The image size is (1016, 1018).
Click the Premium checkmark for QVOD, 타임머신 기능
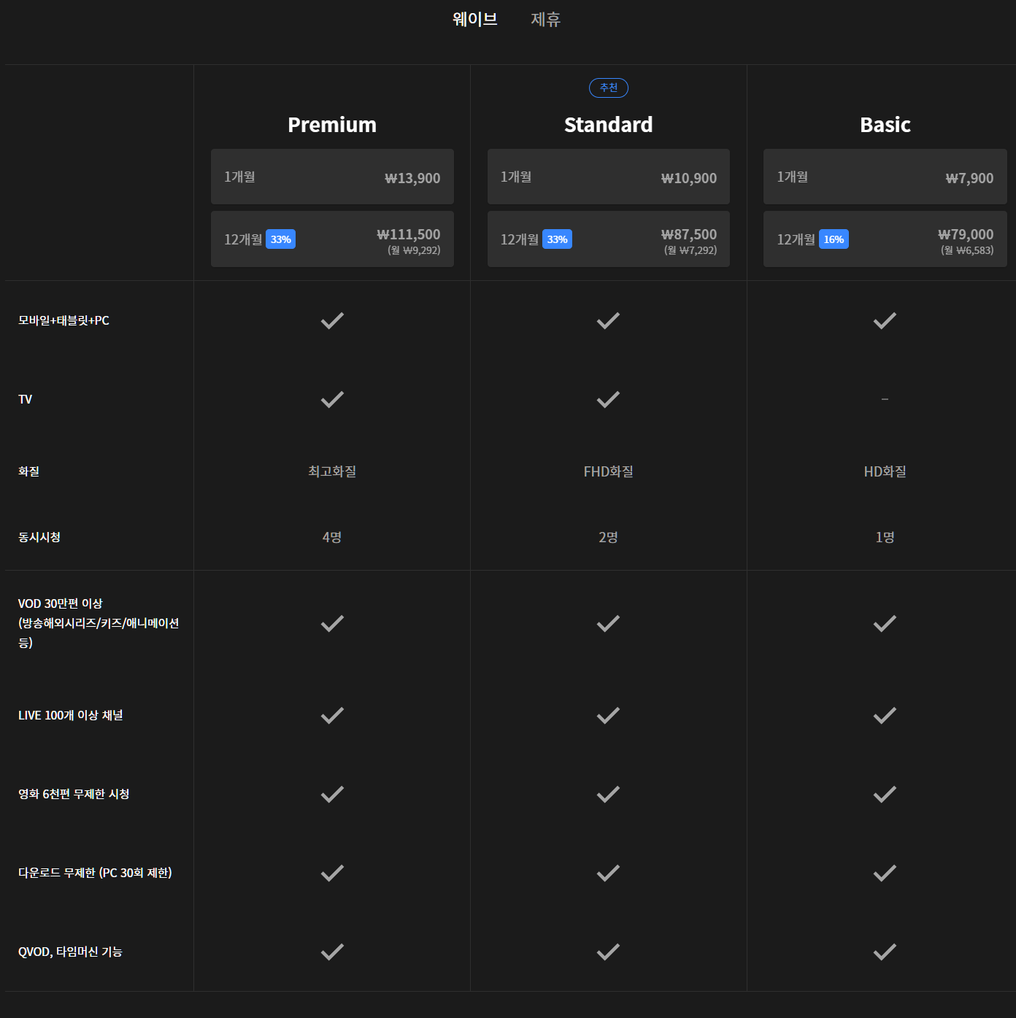[332, 952]
